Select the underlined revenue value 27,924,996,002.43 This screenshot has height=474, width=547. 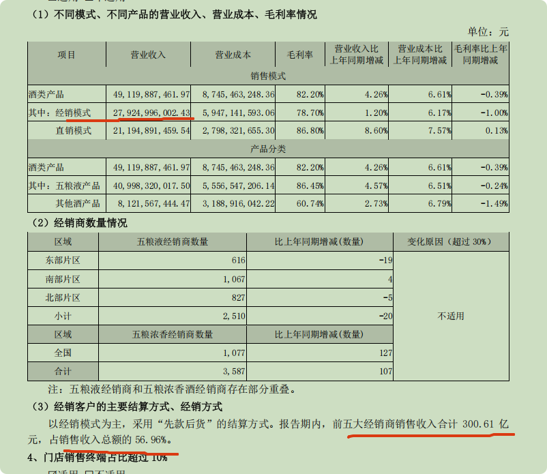151,113
